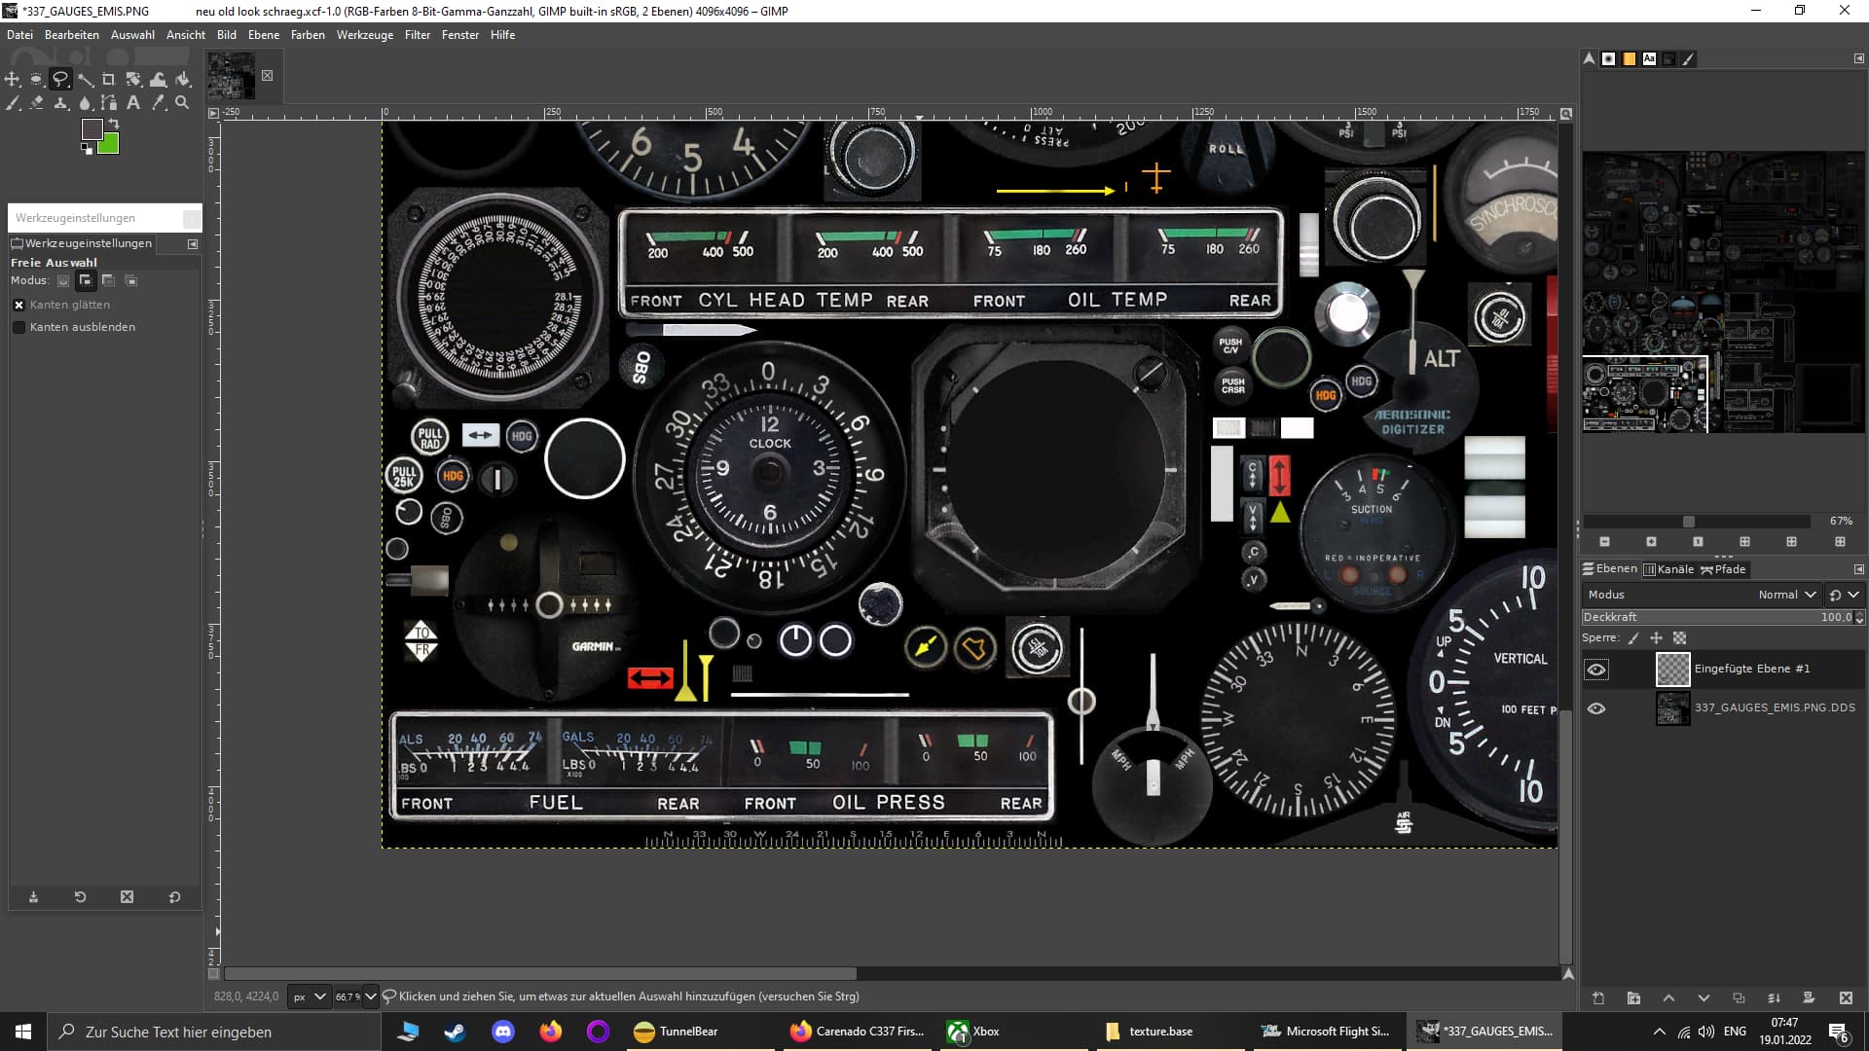Expand the zoom percentage dropdown in status bar

370,997
